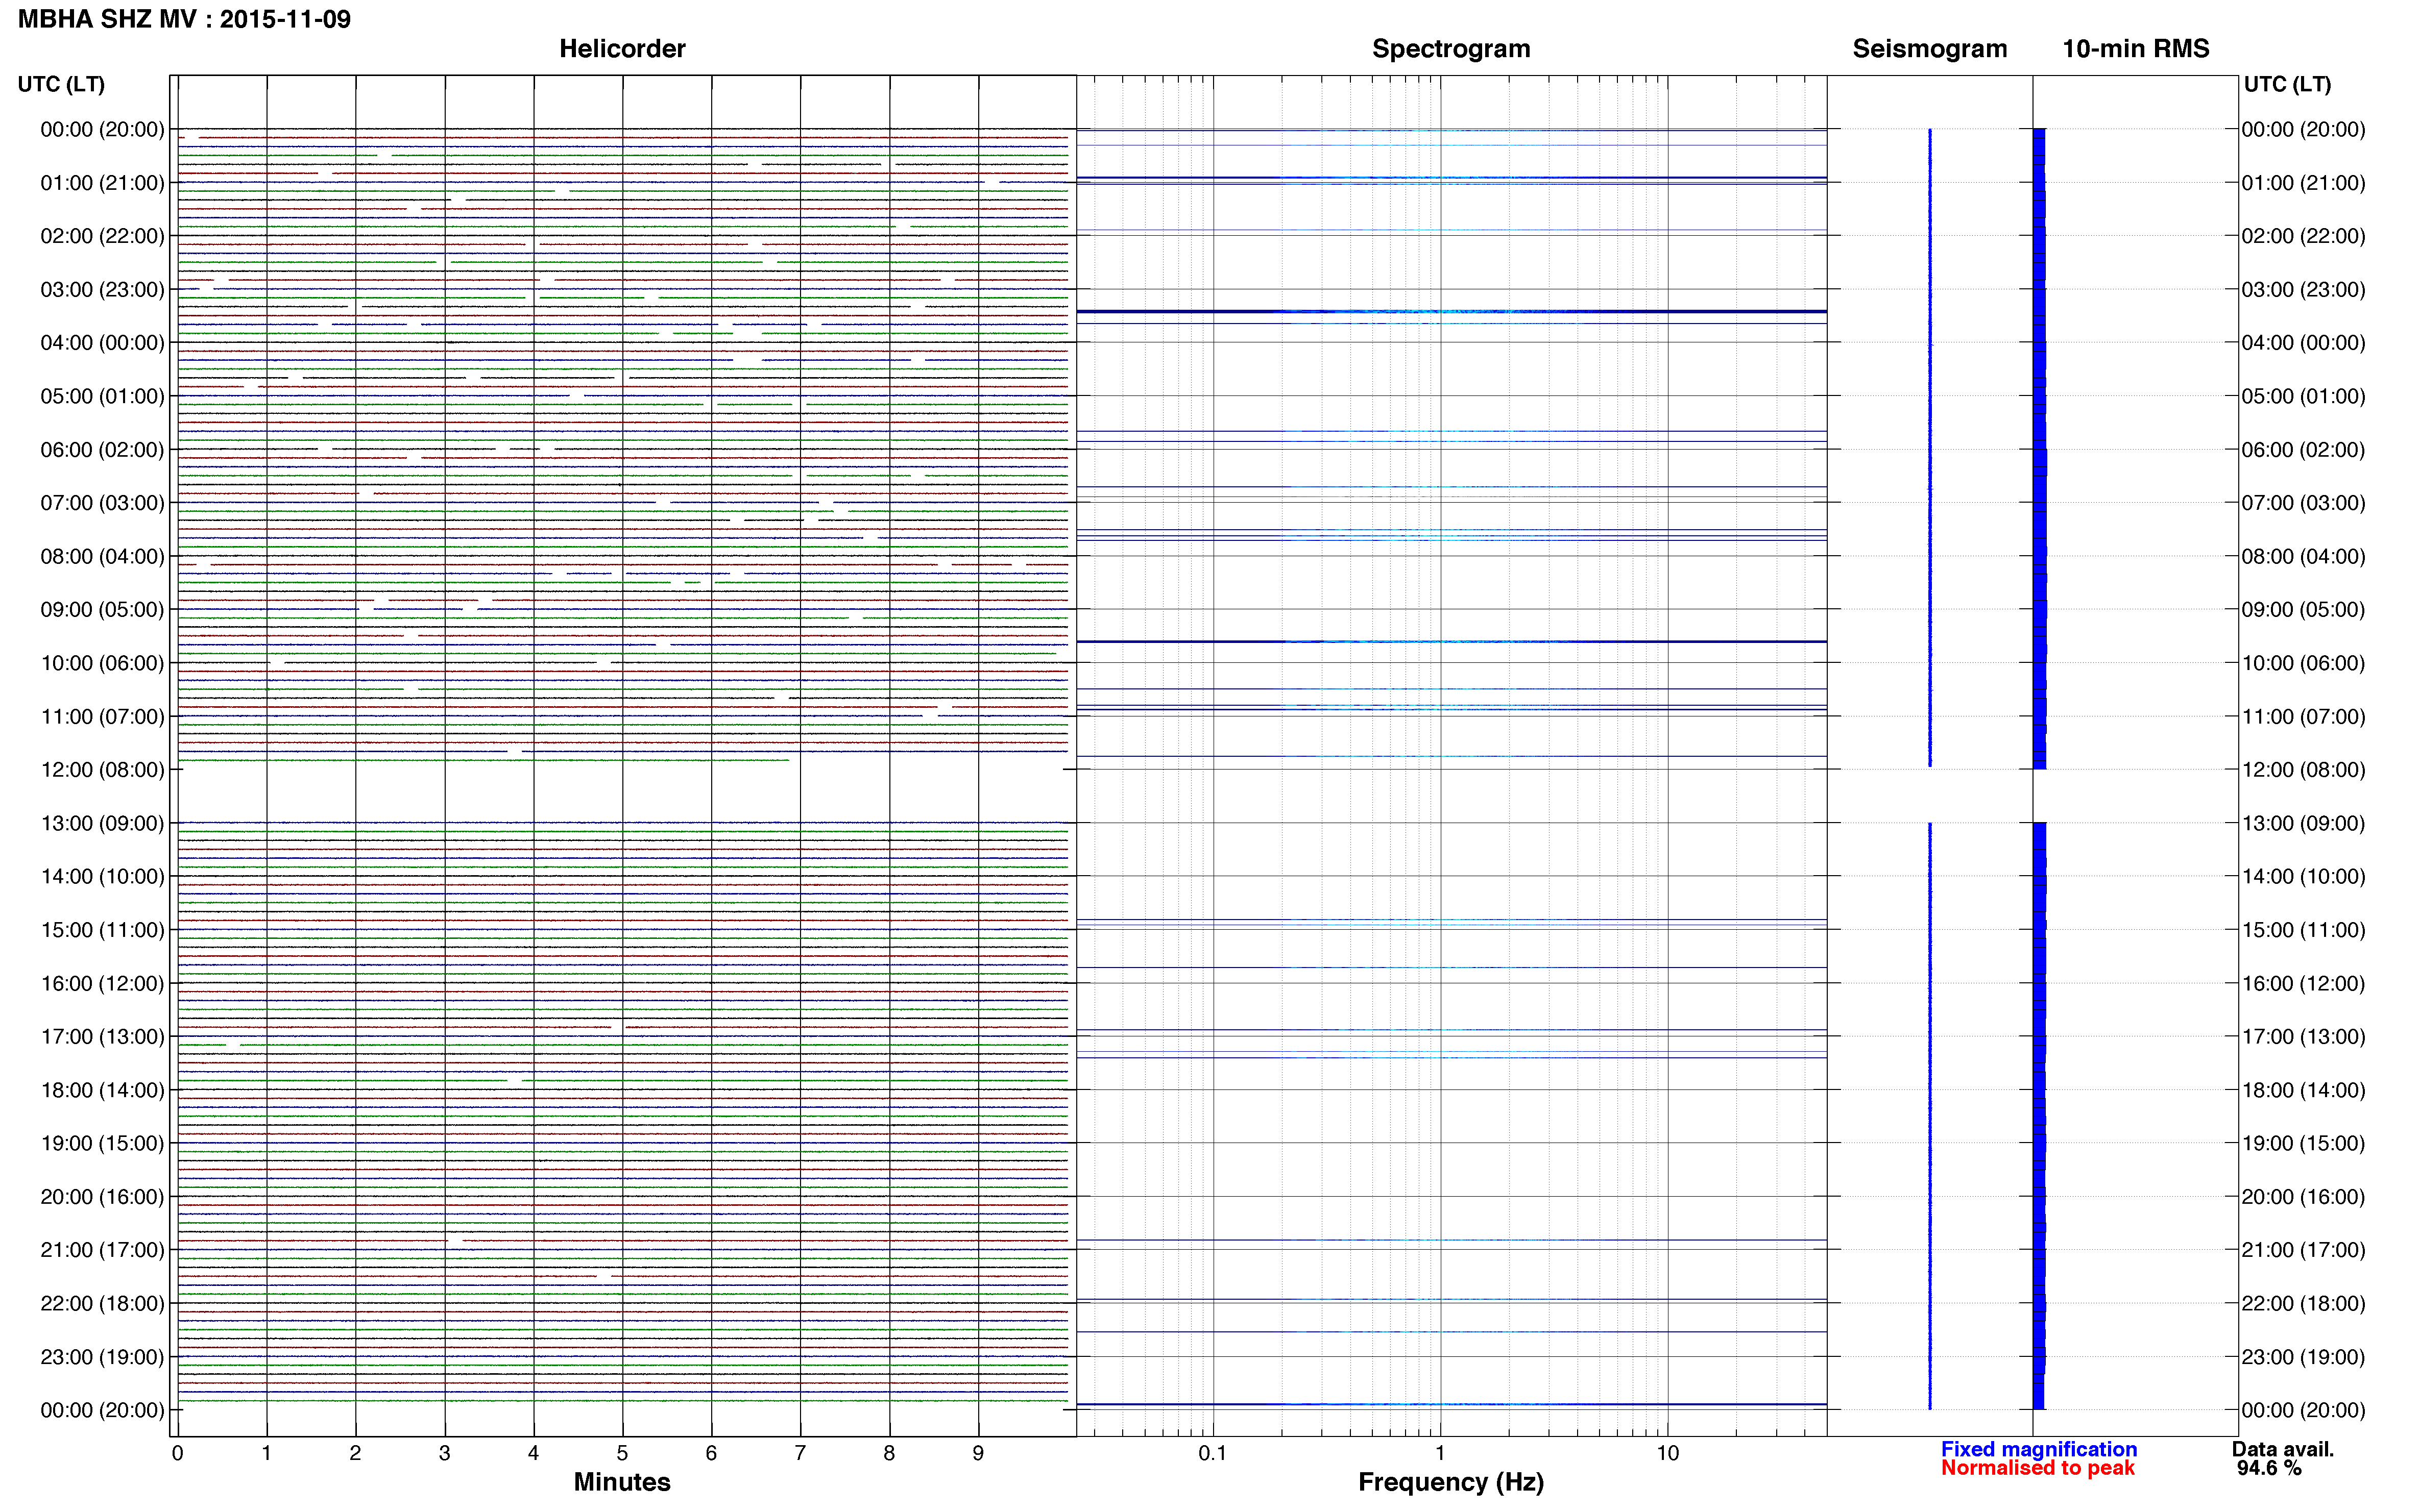The width and height of the screenshot is (2420, 1512).
Task: Click '12:00 (08:00)' on the Helicorder axis
Action: (102, 770)
